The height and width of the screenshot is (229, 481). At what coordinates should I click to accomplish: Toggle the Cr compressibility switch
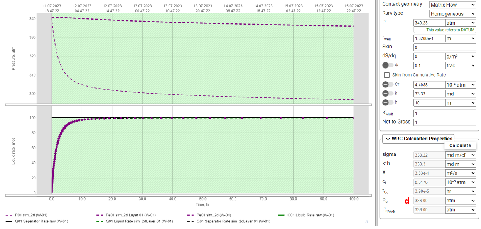[x=388, y=84]
